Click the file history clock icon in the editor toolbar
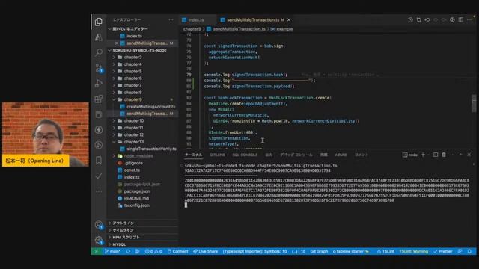 pos(410,20)
